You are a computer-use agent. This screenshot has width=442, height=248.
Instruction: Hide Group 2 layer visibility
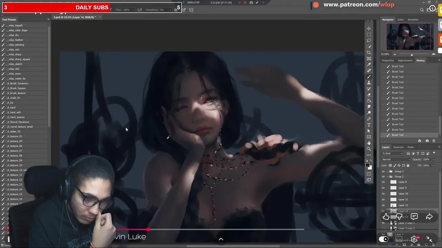[x=383, y=177]
